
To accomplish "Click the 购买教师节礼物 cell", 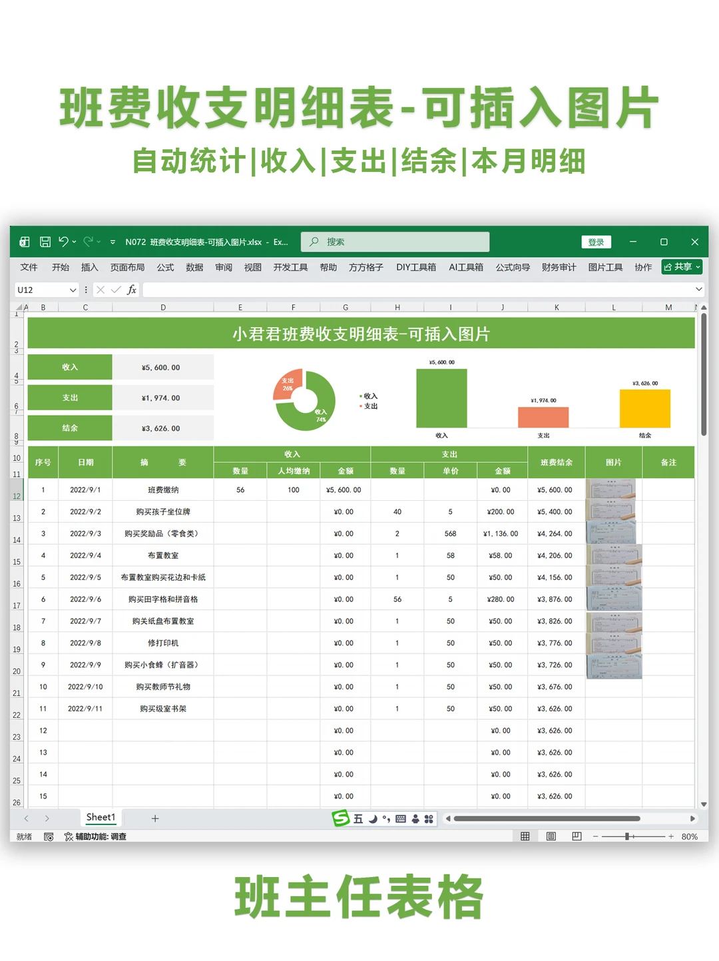I will (x=163, y=687).
